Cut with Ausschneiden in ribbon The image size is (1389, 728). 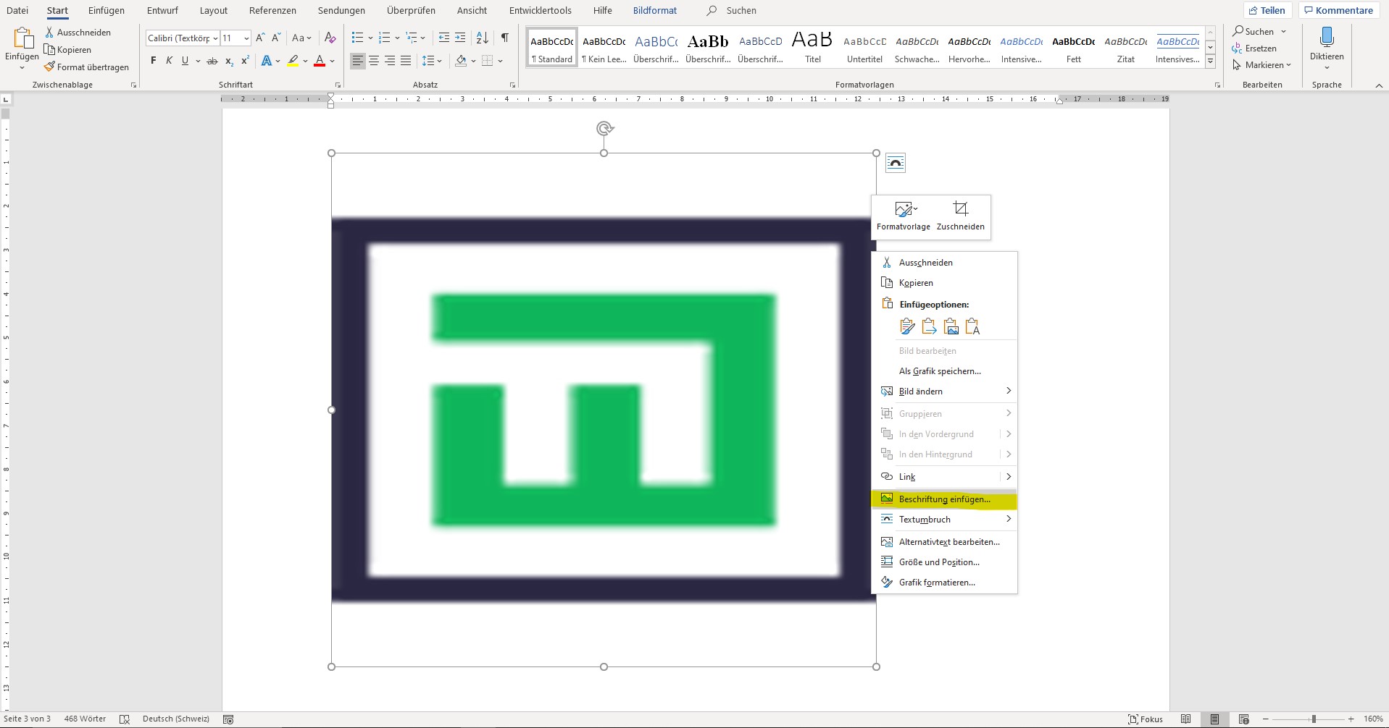(x=78, y=32)
